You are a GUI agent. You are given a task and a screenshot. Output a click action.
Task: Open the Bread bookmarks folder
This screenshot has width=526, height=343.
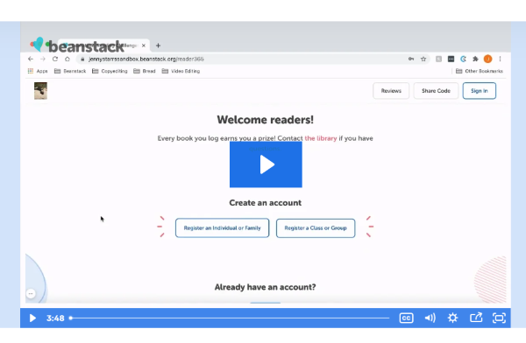[x=145, y=71]
